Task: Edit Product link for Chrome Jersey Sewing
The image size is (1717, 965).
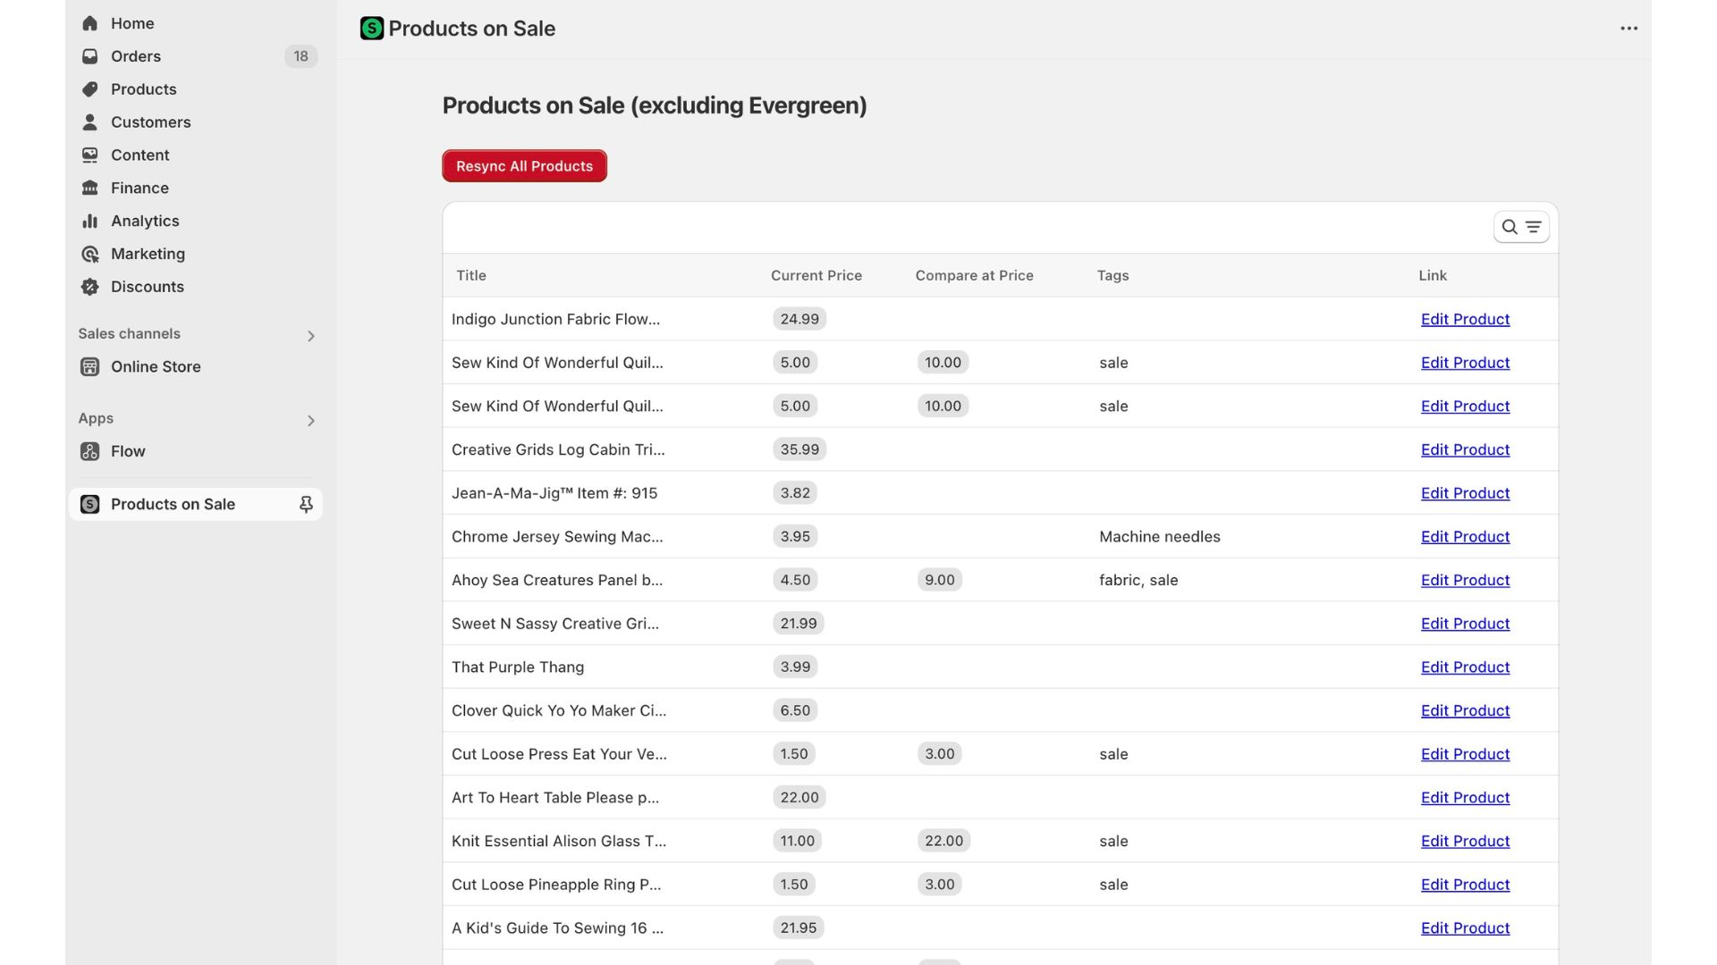Action: point(1465,537)
